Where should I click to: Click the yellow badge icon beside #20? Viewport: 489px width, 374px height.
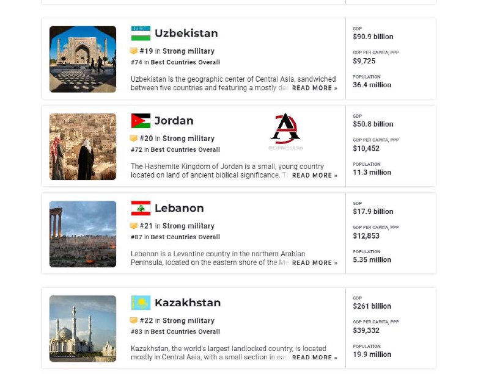133,138
